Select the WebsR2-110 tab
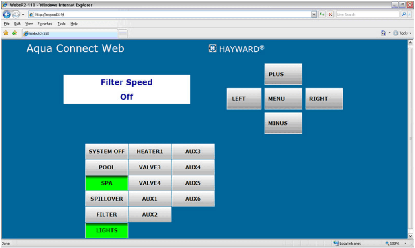This screenshot has width=415, height=248. 70,34
